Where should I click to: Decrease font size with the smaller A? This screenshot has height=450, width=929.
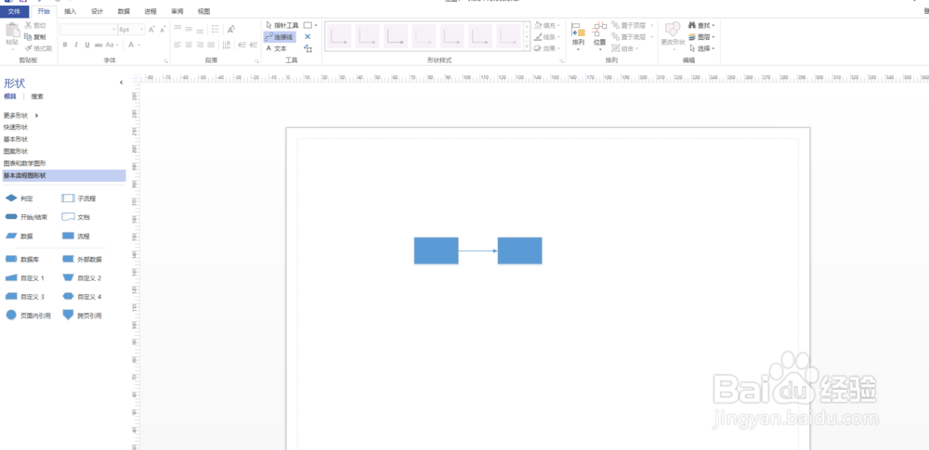point(162,29)
